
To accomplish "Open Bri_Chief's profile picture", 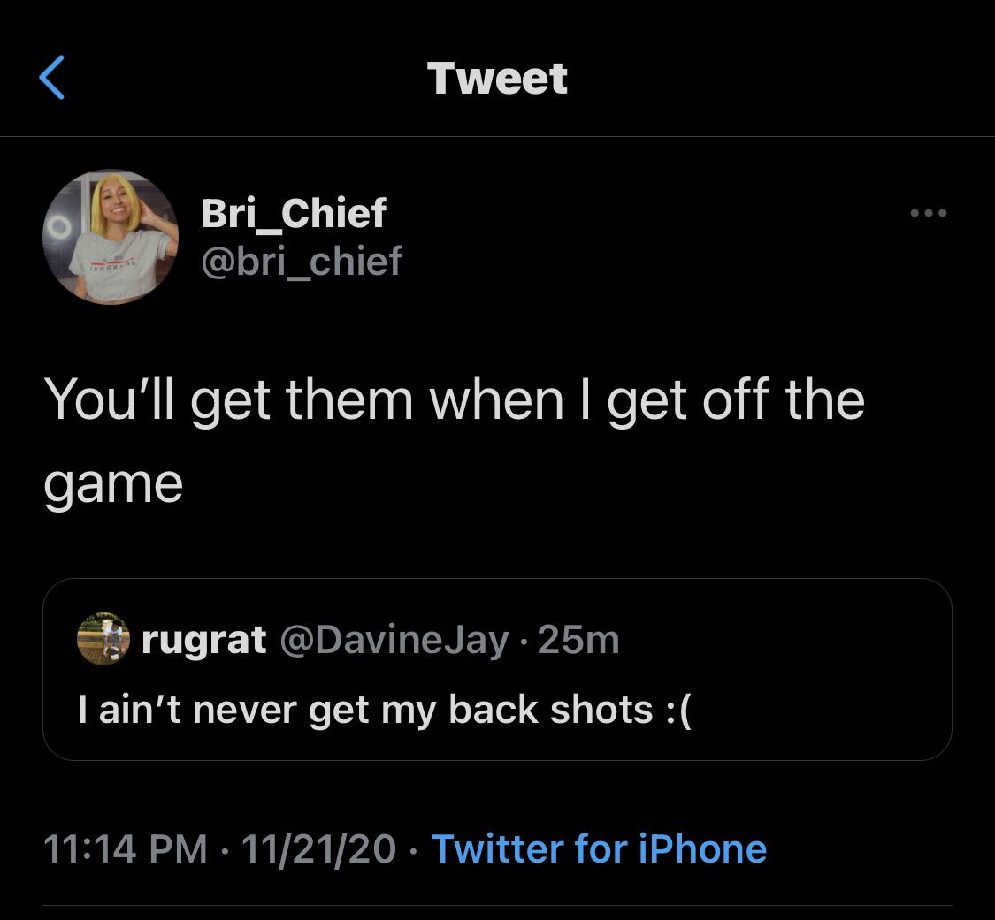I will (x=111, y=237).
